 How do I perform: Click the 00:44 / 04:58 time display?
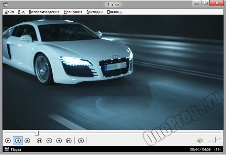pyautogui.click(x=200, y=150)
